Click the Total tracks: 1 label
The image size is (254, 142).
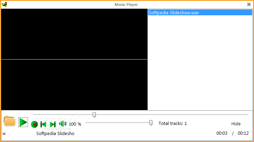click(x=173, y=124)
